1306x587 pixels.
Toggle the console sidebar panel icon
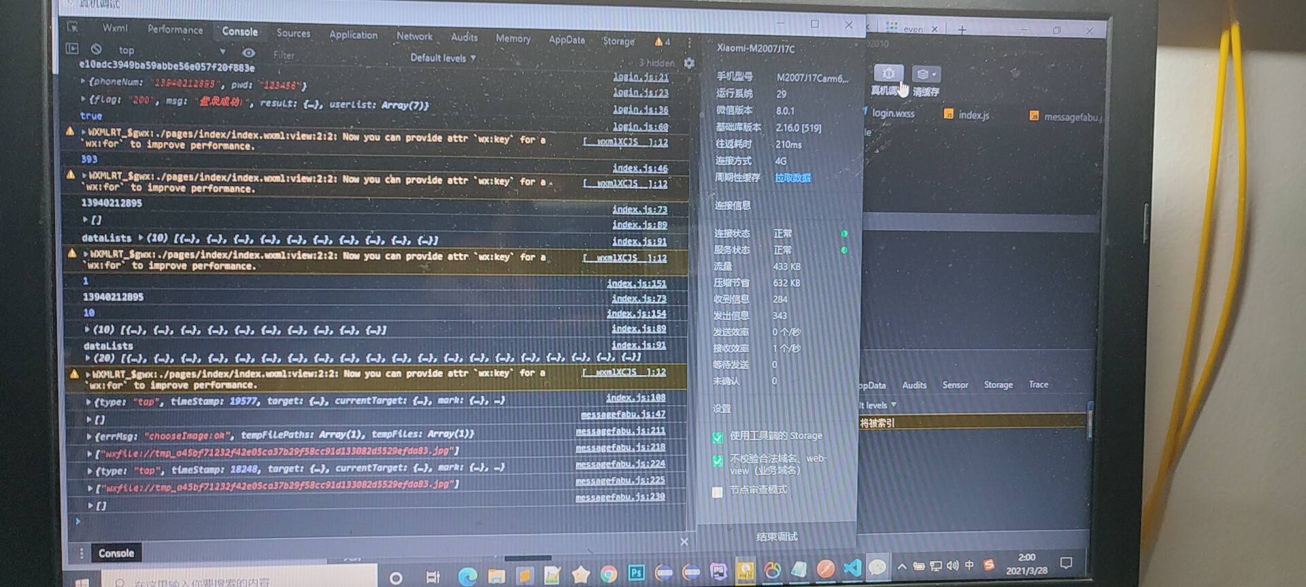point(72,48)
